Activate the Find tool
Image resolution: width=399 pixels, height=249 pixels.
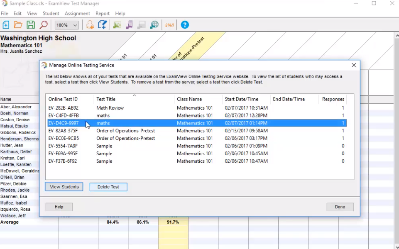(x=43, y=25)
